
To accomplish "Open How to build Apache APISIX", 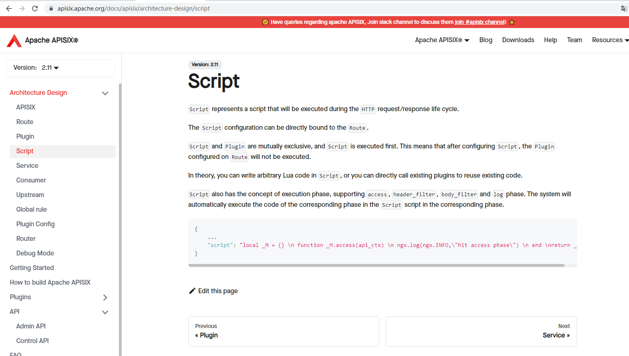I will pos(50,282).
